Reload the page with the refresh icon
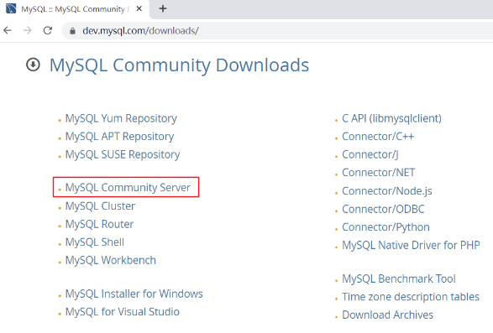The height and width of the screenshot is (333, 493). pos(48,30)
